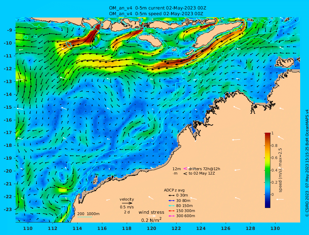The width and height of the screenshot is (309, 235).
Task: Click the latitude label "-21"
Action: click(8, 184)
